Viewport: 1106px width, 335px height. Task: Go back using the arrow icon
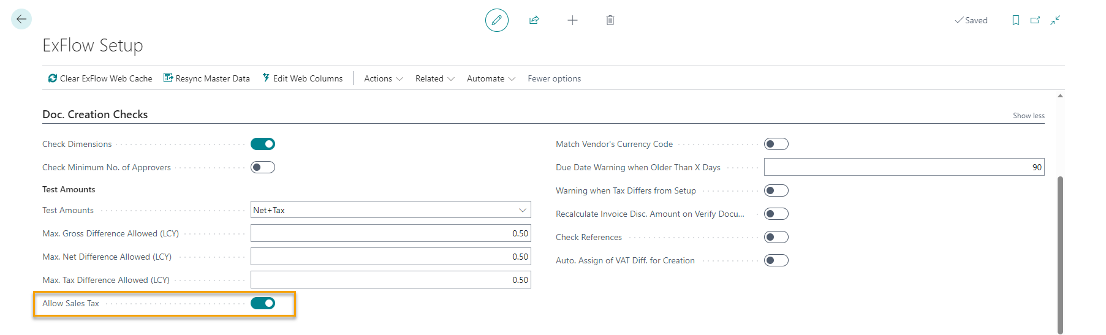coord(21,19)
